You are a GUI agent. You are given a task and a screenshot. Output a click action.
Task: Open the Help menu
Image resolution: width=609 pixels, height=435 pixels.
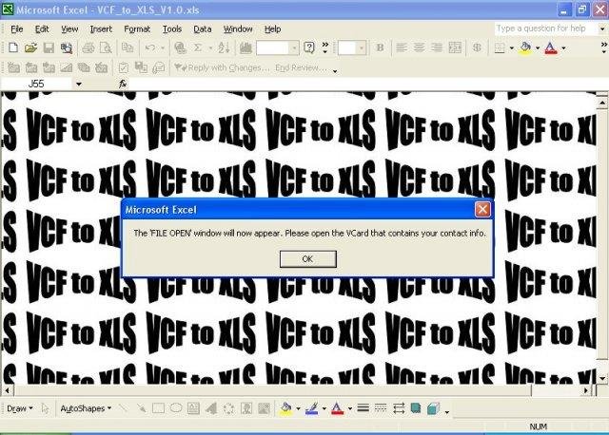pos(273,29)
